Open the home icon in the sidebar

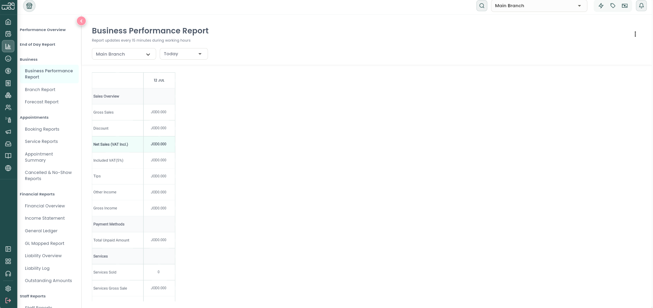(x=8, y=22)
